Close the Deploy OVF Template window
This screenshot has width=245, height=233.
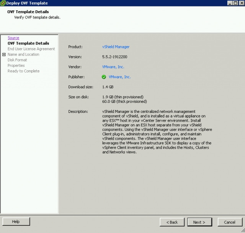tap(241, 3)
